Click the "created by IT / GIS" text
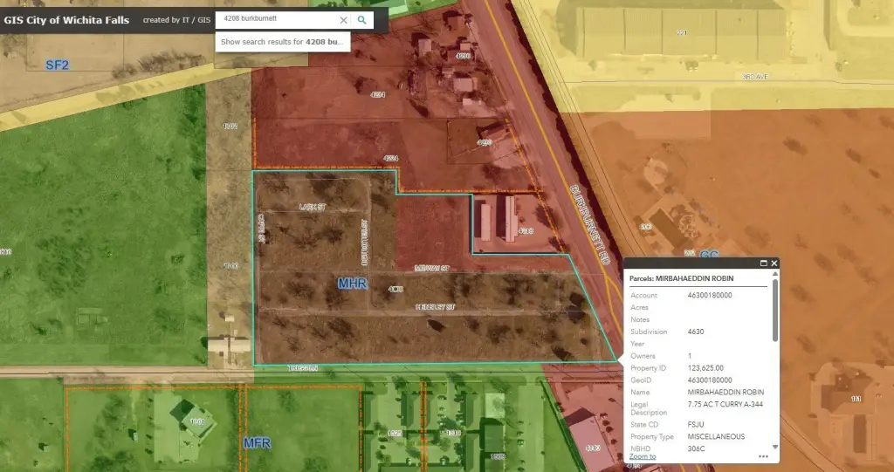This screenshot has height=472, width=894. click(176, 20)
